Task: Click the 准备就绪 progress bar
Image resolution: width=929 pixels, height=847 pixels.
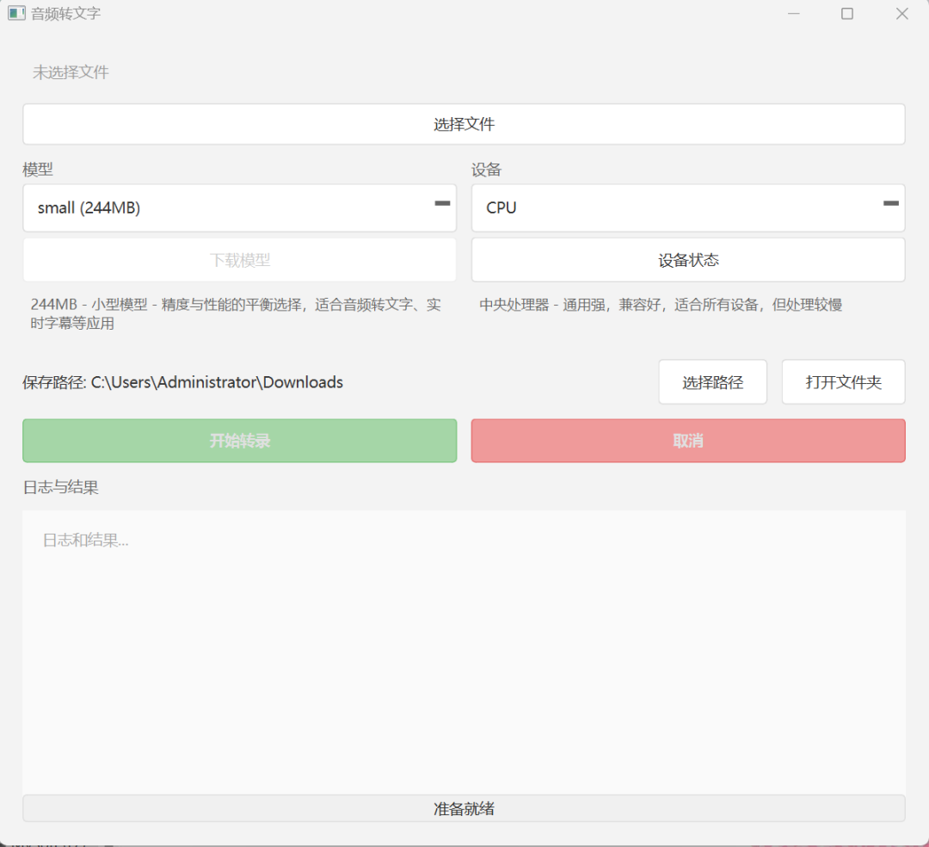Action: pyautogui.click(x=464, y=808)
